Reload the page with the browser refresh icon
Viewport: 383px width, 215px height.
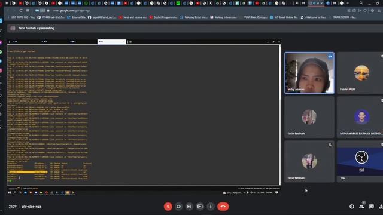pos(21,11)
